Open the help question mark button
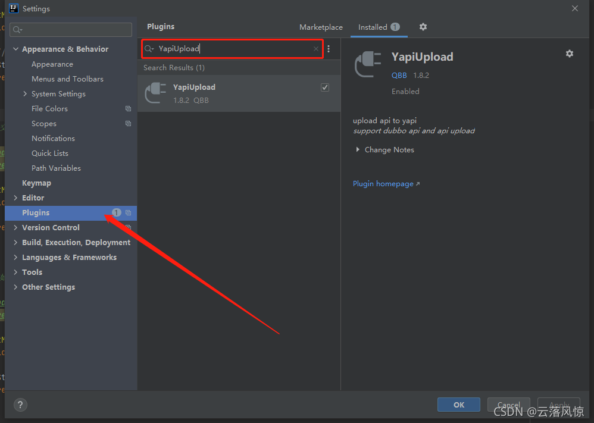Image resolution: width=594 pixels, height=423 pixels. pyautogui.click(x=20, y=405)
